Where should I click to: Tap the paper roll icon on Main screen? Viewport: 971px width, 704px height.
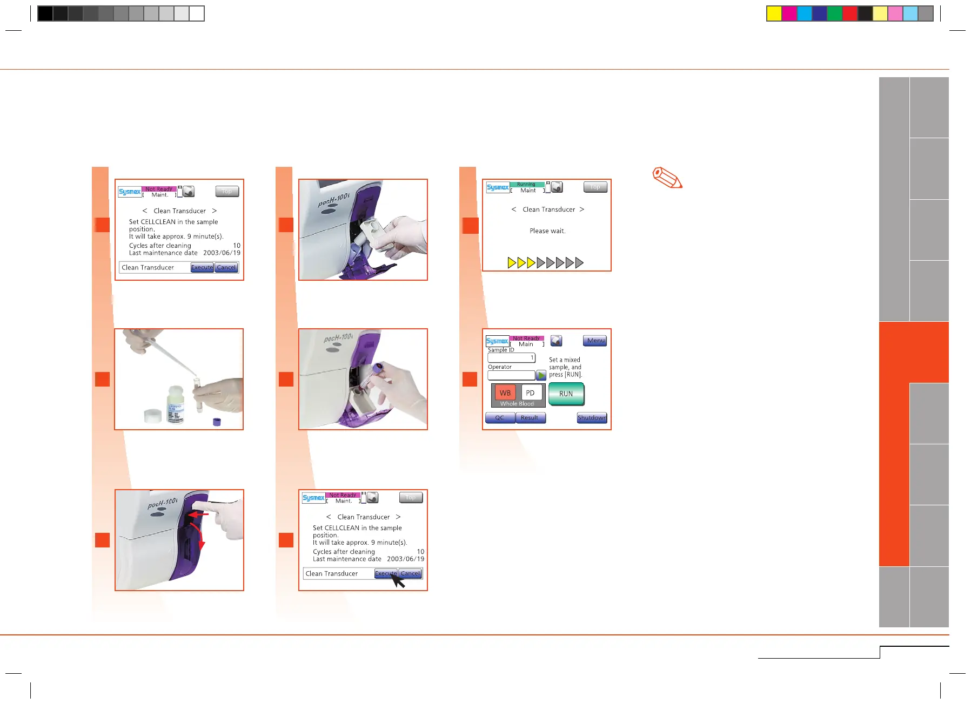click(x=556, y=341)
